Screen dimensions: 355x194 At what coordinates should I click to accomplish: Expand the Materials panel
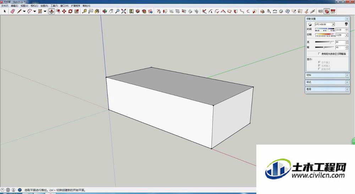click(347, 75)
